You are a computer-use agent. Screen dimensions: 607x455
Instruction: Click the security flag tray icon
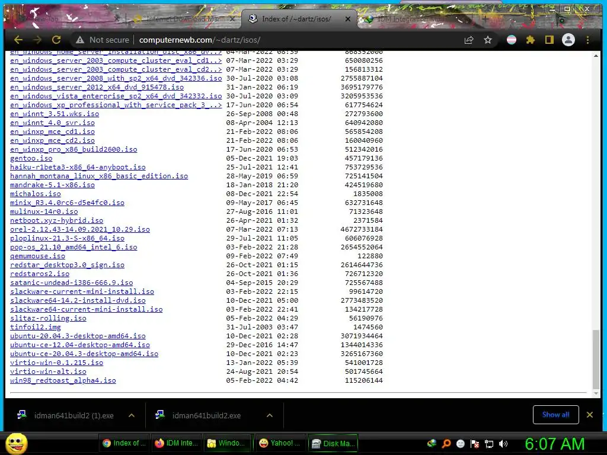(475, 444)
